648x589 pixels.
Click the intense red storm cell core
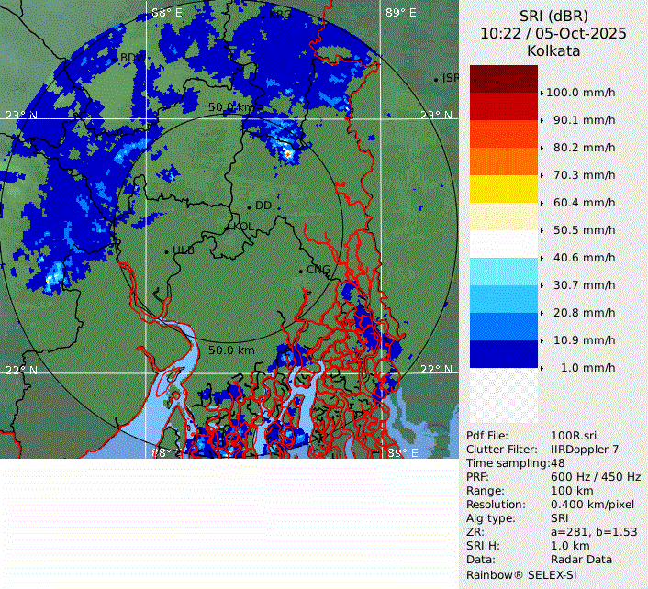(x=288, y=154)
